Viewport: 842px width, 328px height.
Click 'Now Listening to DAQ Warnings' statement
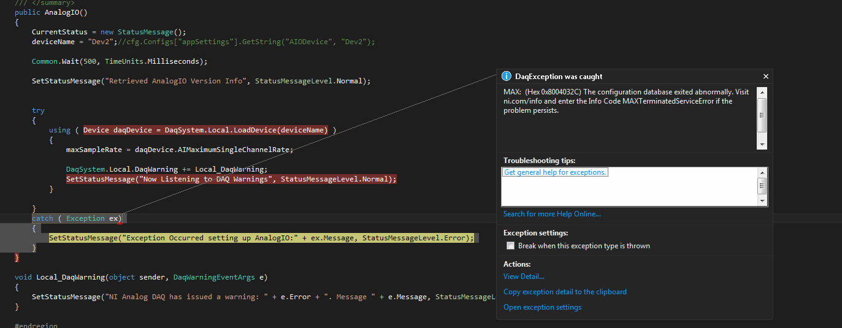232,179
